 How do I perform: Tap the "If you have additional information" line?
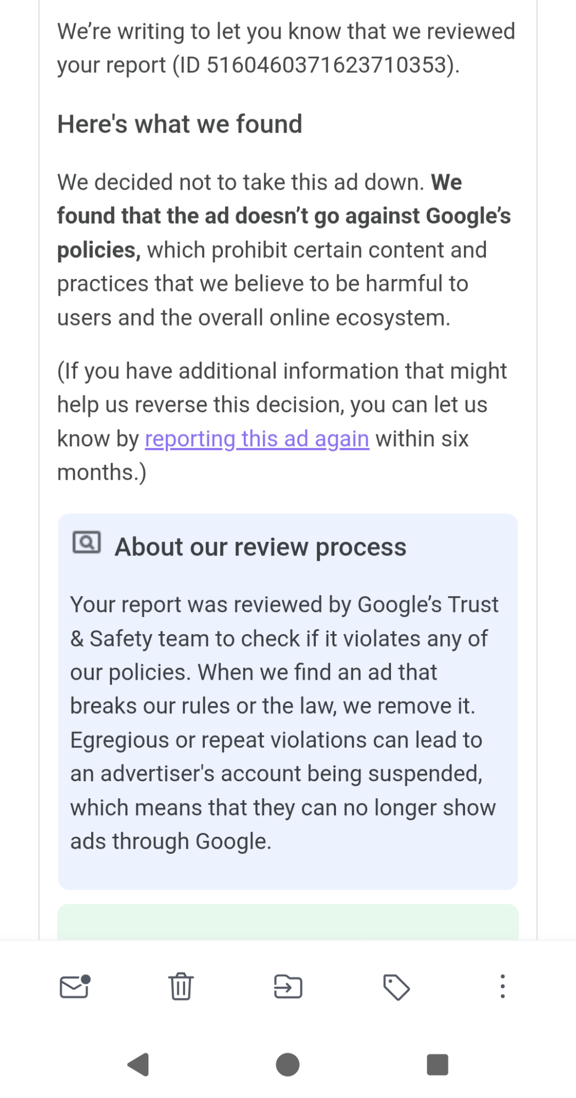coord(282,371)
